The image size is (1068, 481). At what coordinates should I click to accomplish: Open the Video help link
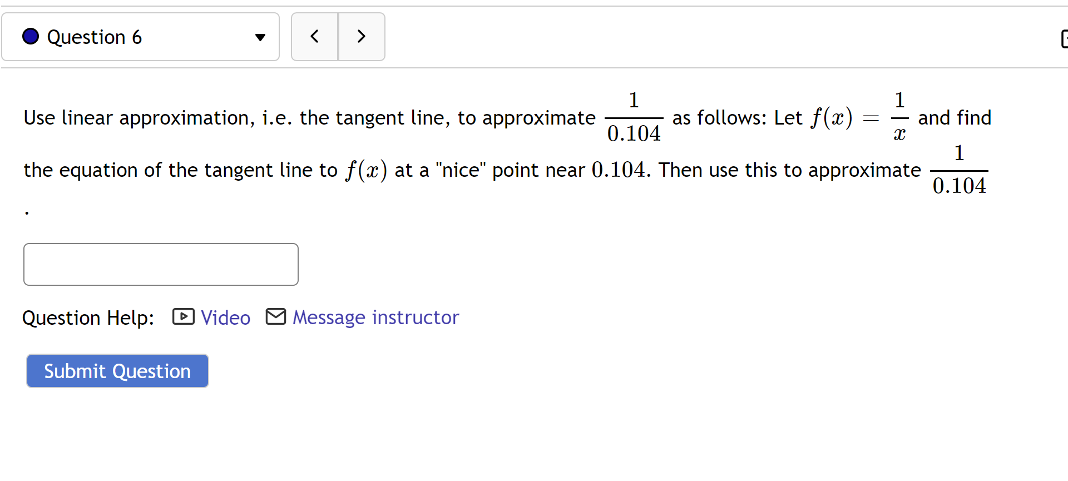pos(225,317)
